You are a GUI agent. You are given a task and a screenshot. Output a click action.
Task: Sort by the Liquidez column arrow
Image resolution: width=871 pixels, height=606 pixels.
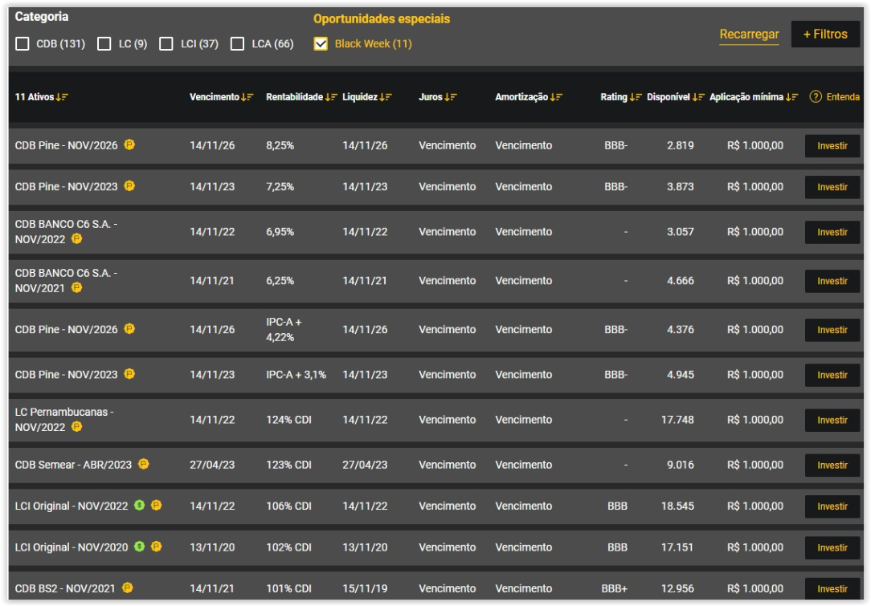click(386, 97)
